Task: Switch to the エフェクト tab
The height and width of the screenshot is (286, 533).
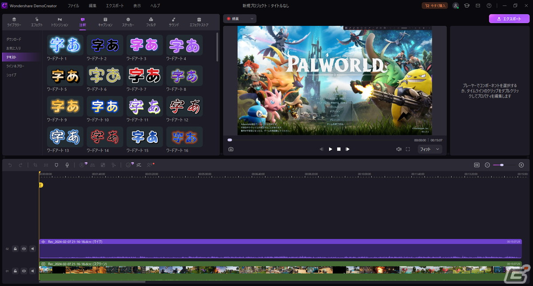Action: (x=37, y=22)
